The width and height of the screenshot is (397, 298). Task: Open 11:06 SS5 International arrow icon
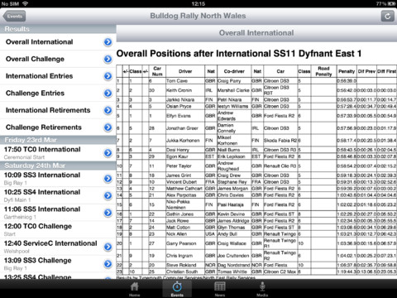[x=108, y=213]
